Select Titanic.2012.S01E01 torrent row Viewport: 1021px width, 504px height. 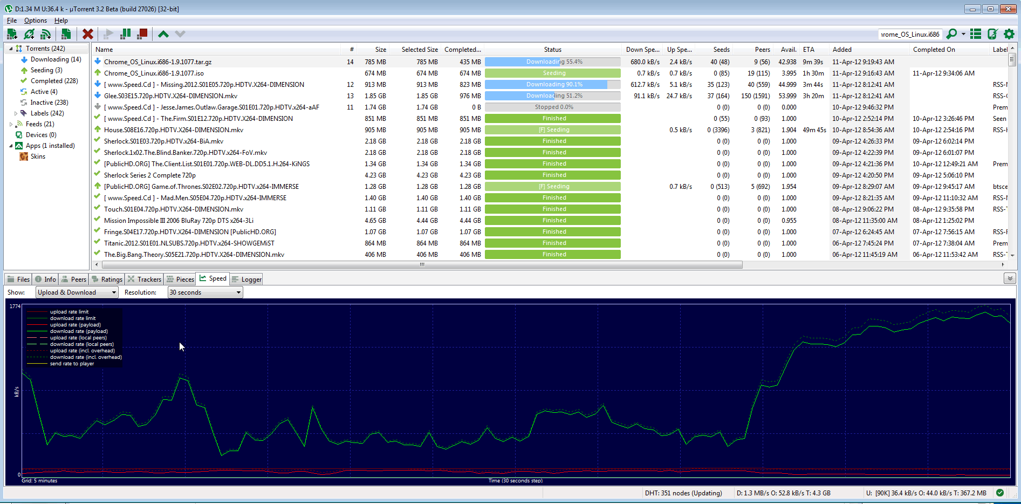[x=550, y=243]
